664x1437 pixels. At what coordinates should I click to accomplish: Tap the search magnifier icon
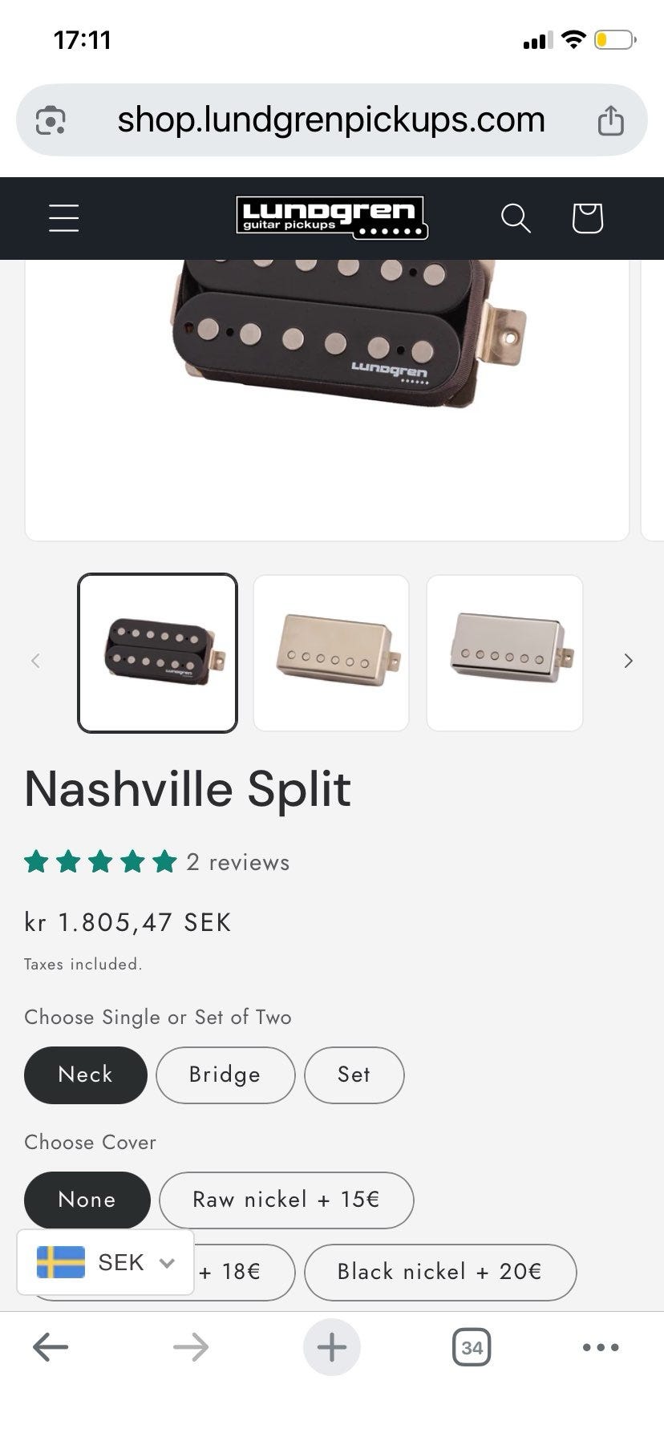pyautogui.click(x=516, y=218)
